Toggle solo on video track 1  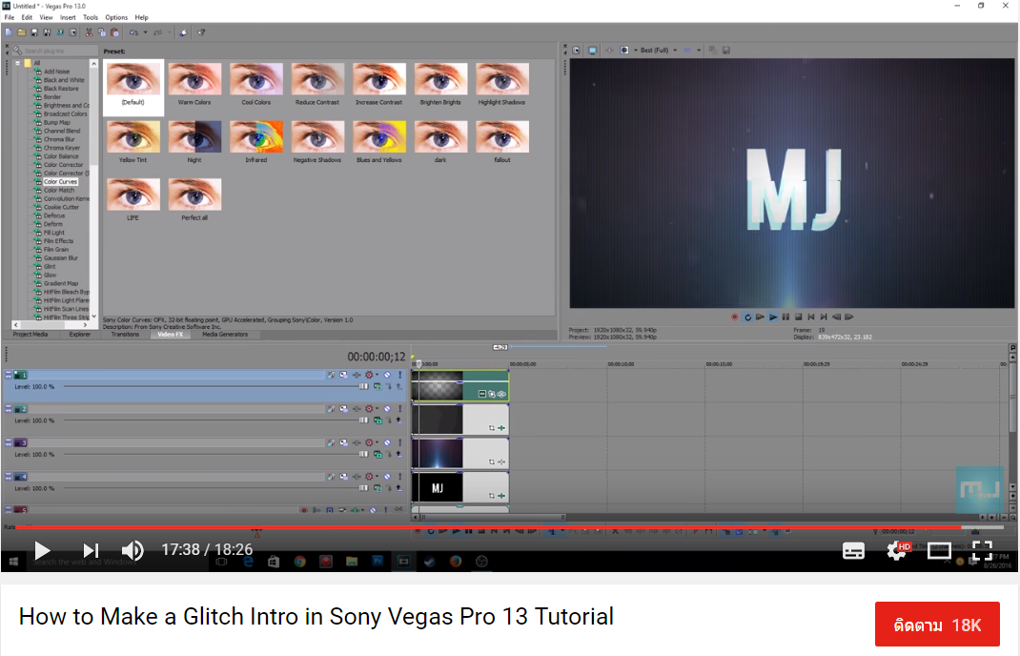pyautogui.click(x=399, y=375)
